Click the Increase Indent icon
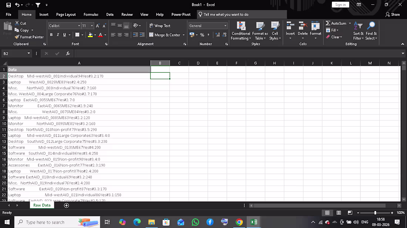Image resolution: width=407 pixels, height=228 pixels. coord(142,35)
